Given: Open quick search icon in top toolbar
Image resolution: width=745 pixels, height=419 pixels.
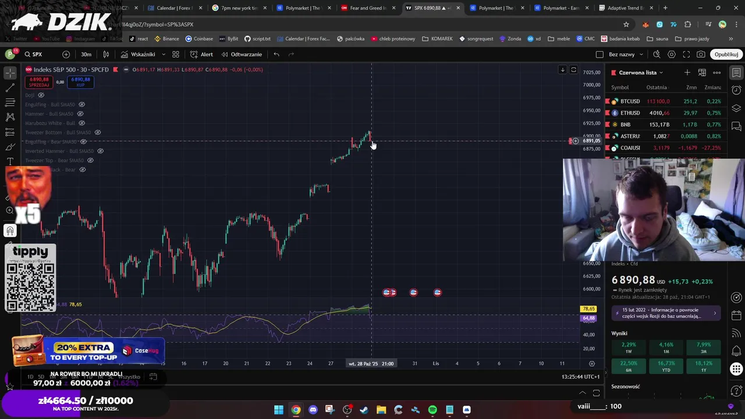Looking at the screenshot, I should click(x=657, y=54).
